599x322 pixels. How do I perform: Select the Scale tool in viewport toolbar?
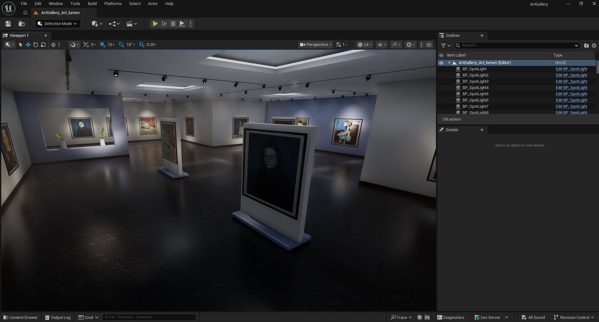(x=43, y=44)
